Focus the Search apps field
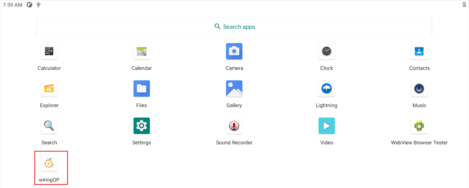 [x=234, y=27]
